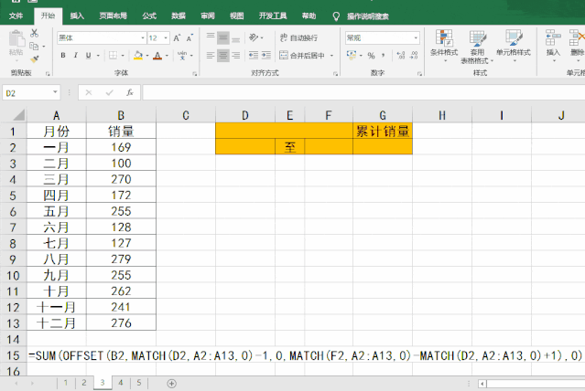Click the Name Box showing D2
Image resolution: width=585 pixels, height=391 pixels.
point(27,92)
